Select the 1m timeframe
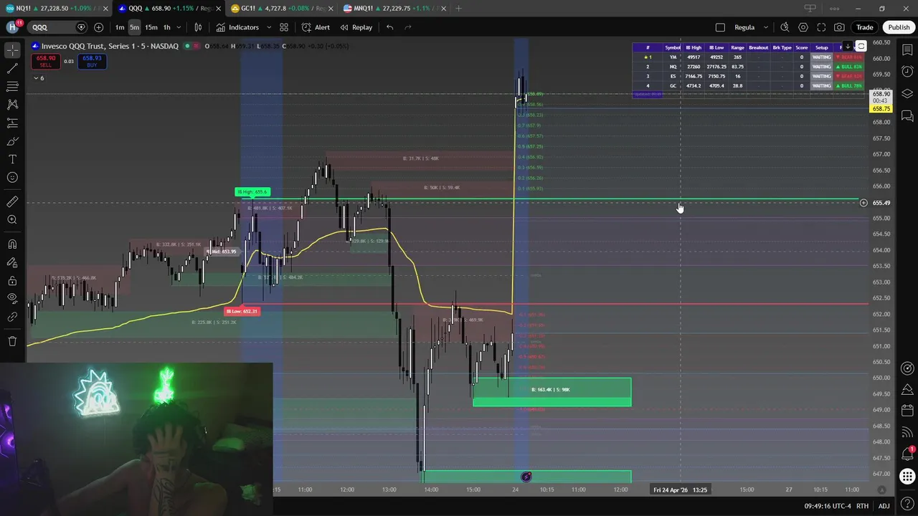918x516 pixels. point(120,27)
